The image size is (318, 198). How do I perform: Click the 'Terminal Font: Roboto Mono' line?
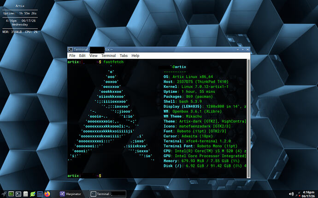tap(200, 146)
